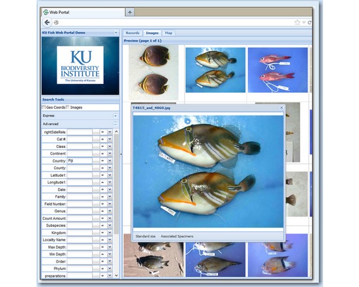Toggle the = operator for Phylum field

102,269
